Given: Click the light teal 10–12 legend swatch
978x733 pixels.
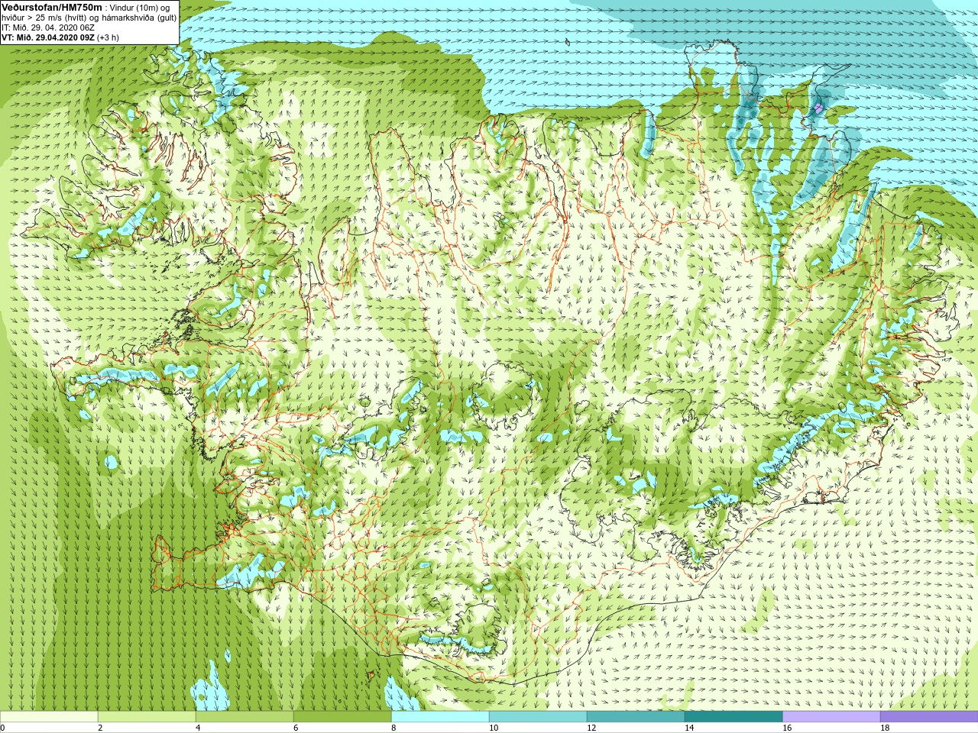Looking at the screenshot, I should 538,717.
